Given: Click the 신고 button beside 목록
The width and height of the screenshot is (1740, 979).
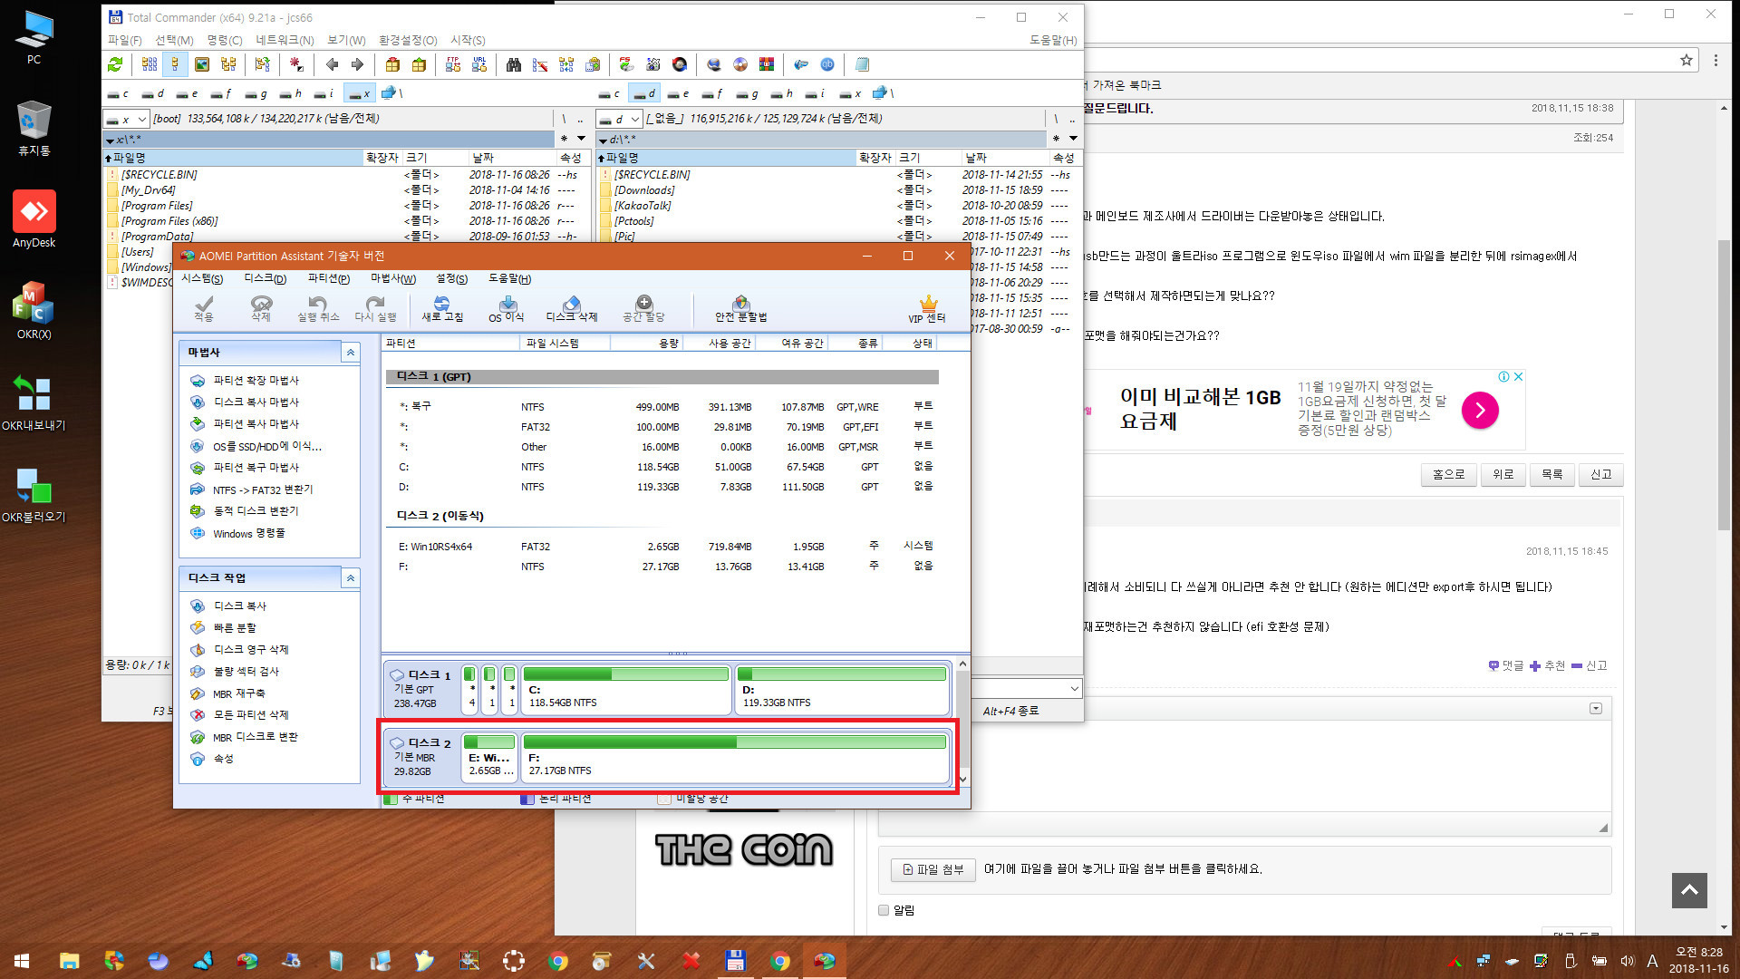Looking at the screenshot, I should (1601, 474).
